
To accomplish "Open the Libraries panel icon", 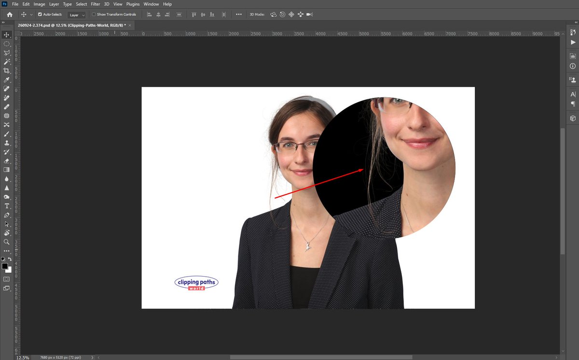I will tap(573, 56).
